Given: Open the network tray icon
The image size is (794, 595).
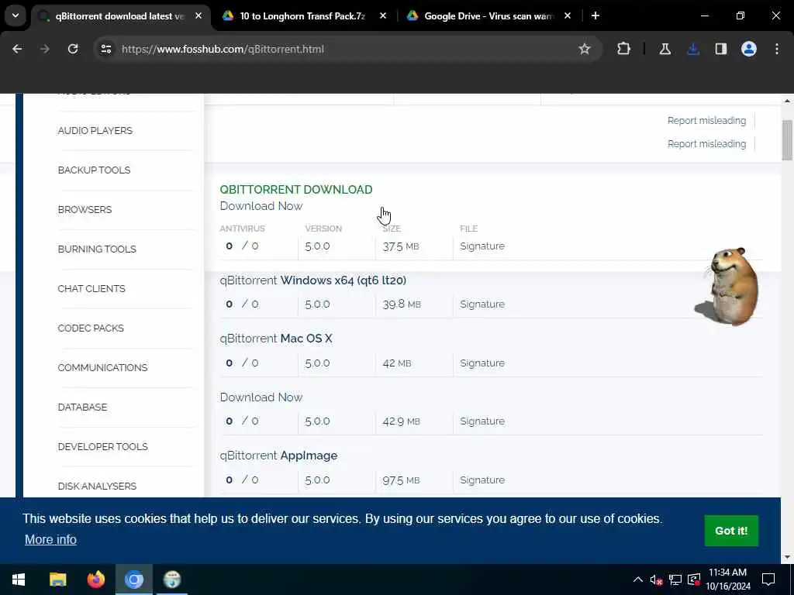Looking at the screenshot, I should tap(675, 580).
